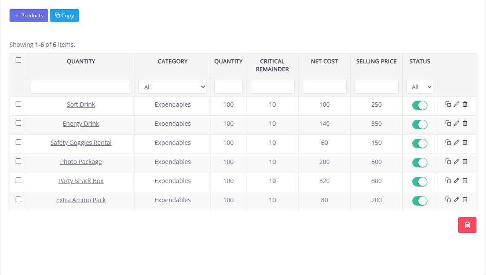Select the Soft Drink row checkbox
The width and height of the screenshot is (486, 275).
click(x=19, y=104)
